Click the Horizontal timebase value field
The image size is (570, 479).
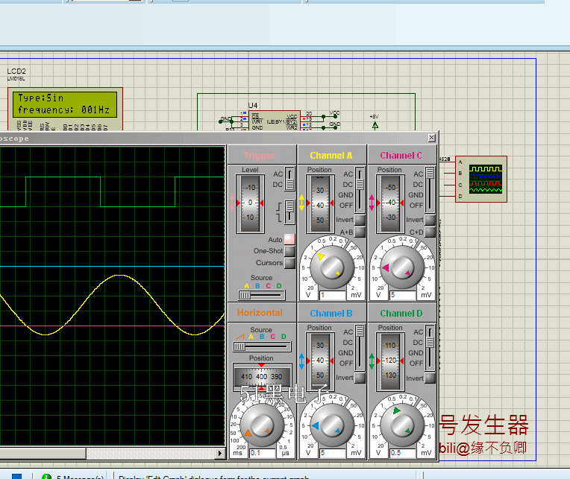263,453
